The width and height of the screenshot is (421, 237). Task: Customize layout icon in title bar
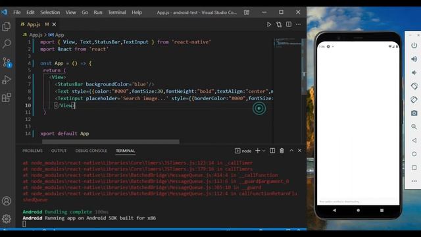tap(247, 13)
